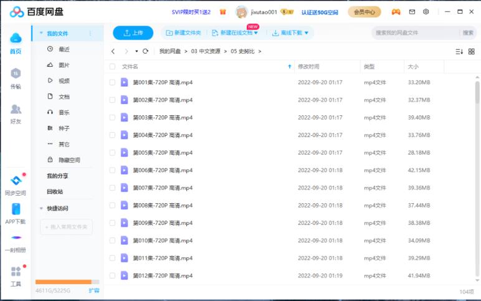The image size is (481, 301).
Task: Open the game controller icon
Action: 396,12
